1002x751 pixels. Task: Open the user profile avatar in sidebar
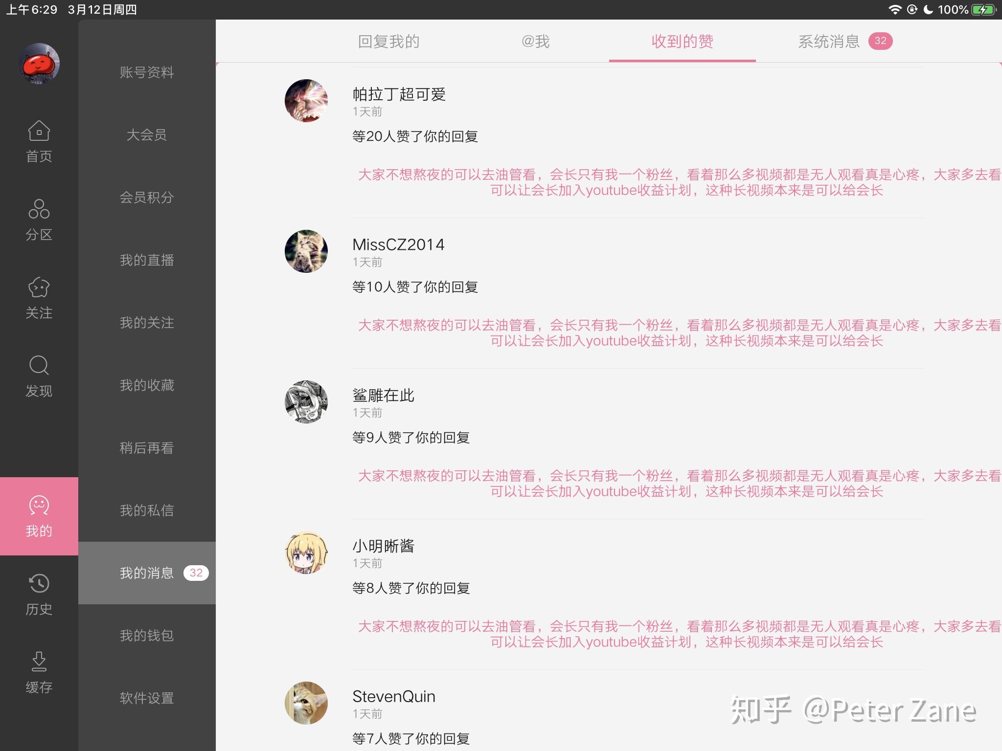(39, 64)
